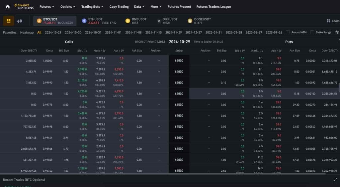Open the Futures dropdown menu
The width and height of the screenshot is (340, 187).
tap(47, 7)
